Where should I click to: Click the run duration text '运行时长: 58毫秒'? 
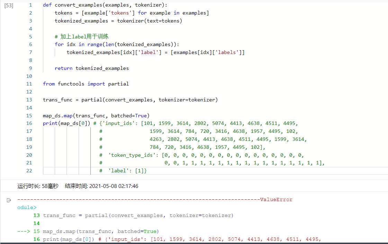click(x=38, y=186)
